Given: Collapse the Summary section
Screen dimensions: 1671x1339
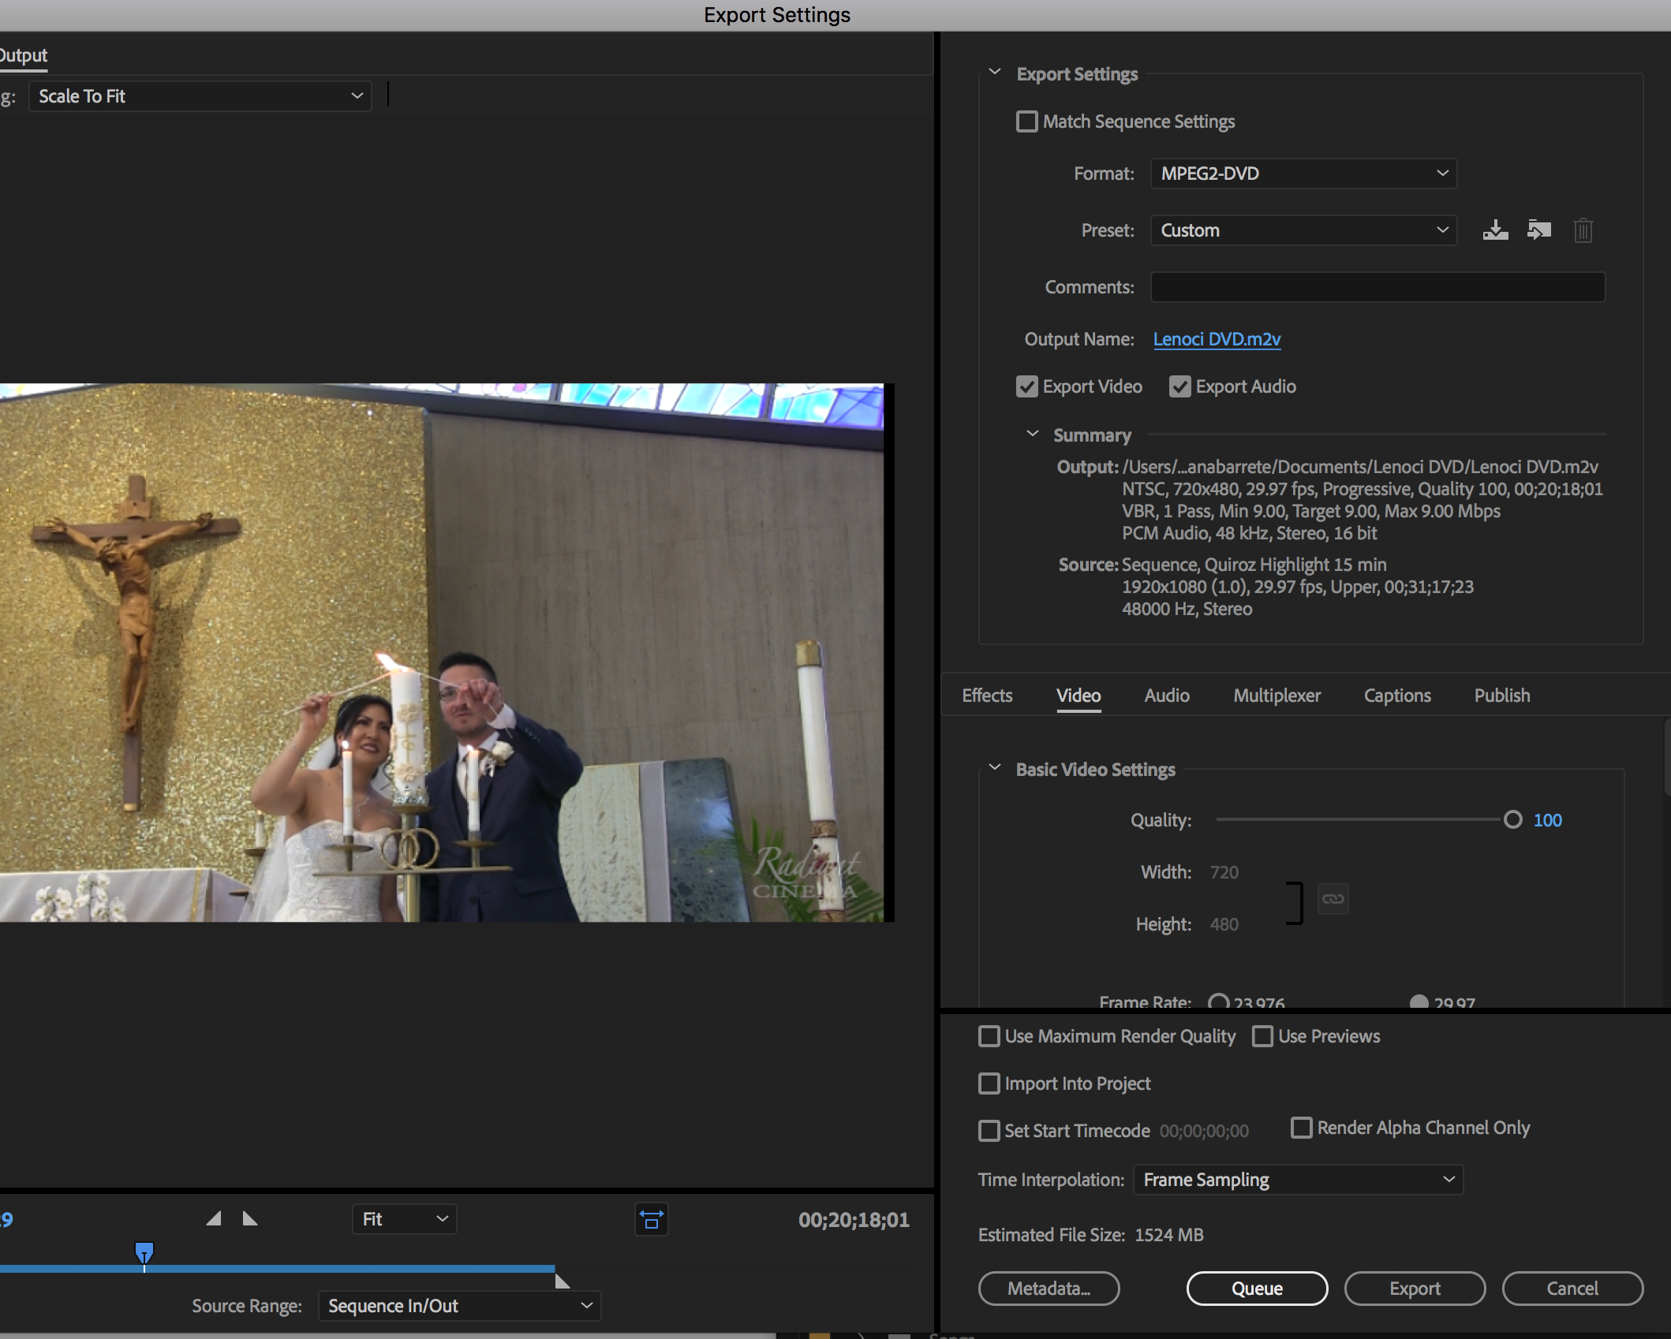Looking at the screenshot, I should 1032,435.
